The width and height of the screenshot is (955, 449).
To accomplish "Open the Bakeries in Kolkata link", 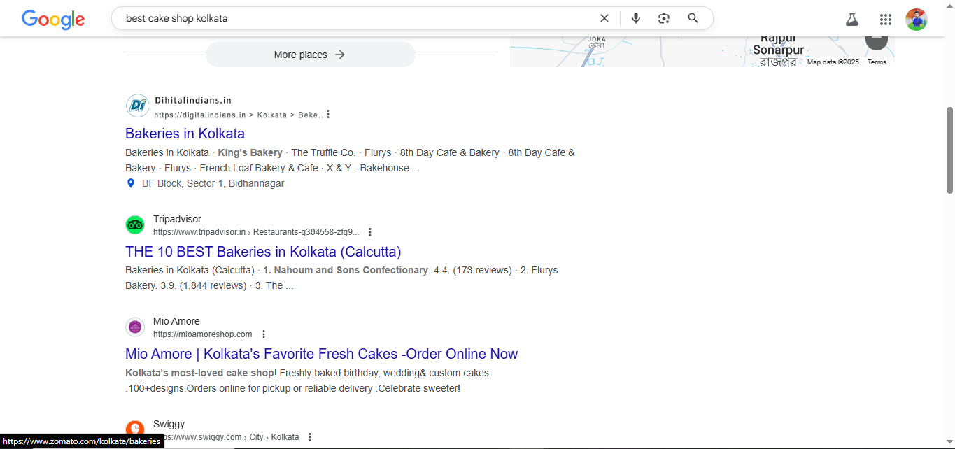I will click(185, 133).
